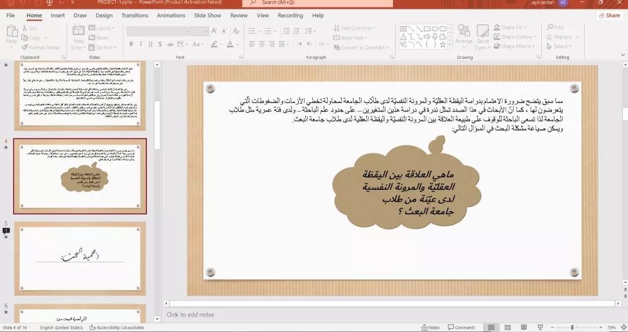Click the Find button in Editing group
The width and height of the screenshot is (628, 332).
[x=555, y=27]
